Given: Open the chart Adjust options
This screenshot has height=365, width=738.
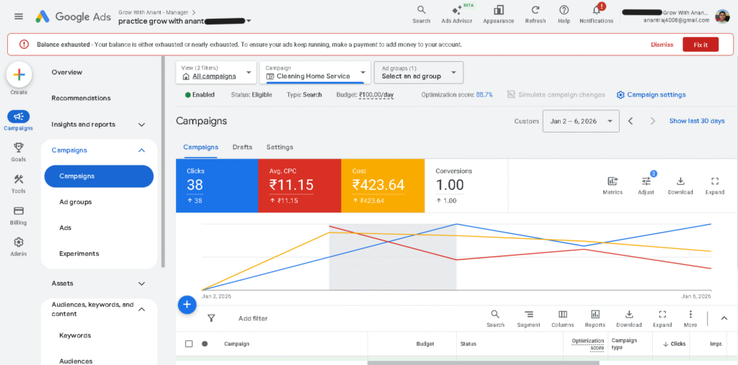Looking at the screenshot, I should point(646,186).
